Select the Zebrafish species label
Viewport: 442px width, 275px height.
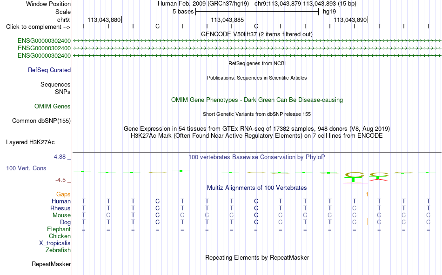tap(58, 250)
